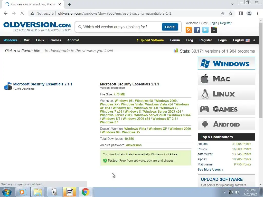263x197 pixels.
Task: Click the volume speaker tray icon
Action: [x=237, y=192]
